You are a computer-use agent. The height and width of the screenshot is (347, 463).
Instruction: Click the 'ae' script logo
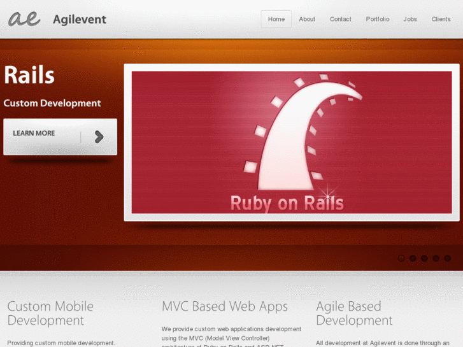tap(24, 19)
